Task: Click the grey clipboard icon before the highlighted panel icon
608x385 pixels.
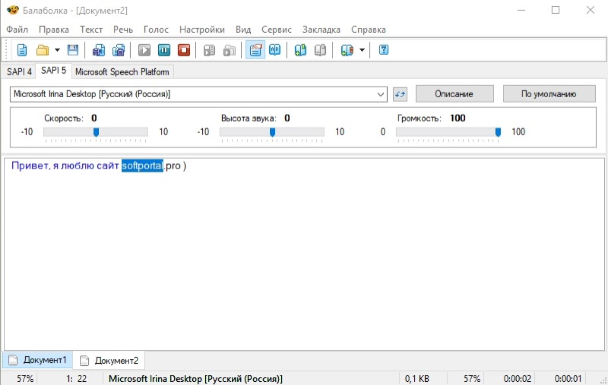Action: pyautogui.click(x=229, y=50)
